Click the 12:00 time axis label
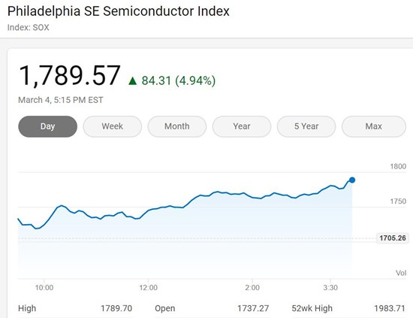 coord(148,287)
